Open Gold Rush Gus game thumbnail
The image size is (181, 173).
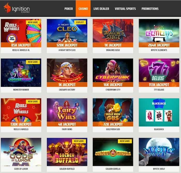tap(113, 112)
